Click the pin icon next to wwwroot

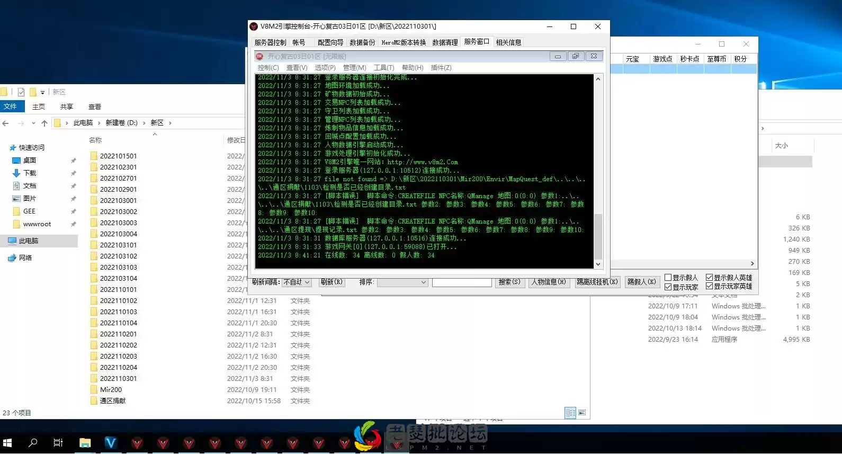(x=73, y=224)
